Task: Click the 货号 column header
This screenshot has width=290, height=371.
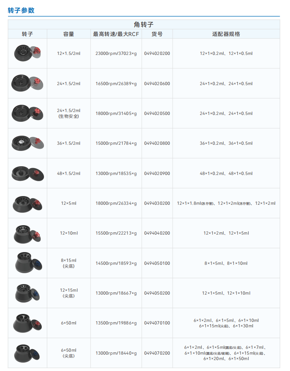Action: point(157,34)
